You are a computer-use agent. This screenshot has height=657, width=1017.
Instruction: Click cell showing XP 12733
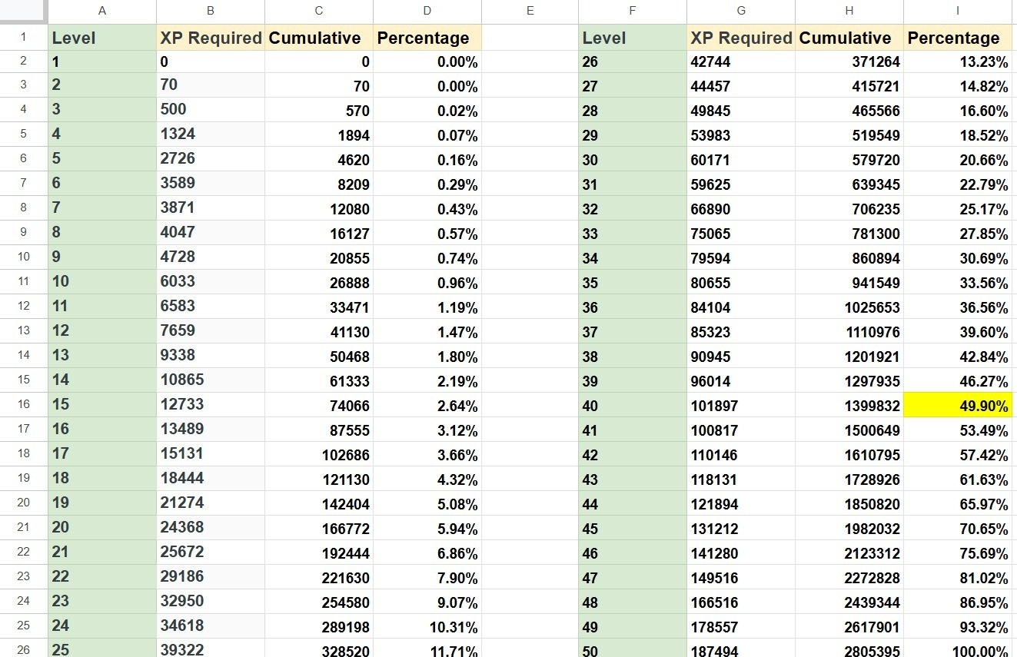(211, 405)
